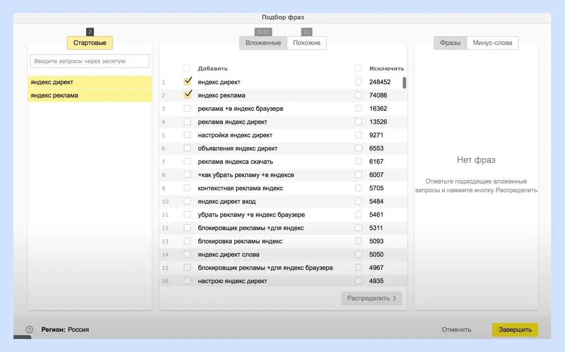Image resolution: width=565 pixels, height=352 pixels.
Task: Open the Стартовые tab
Action: tap(90, 43)
